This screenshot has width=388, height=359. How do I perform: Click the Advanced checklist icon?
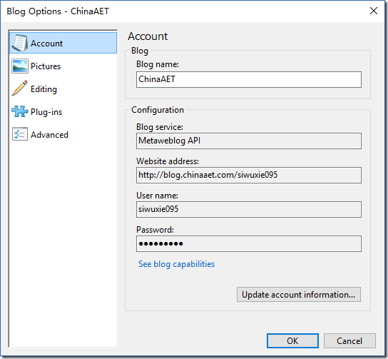(x=20, y=134)
